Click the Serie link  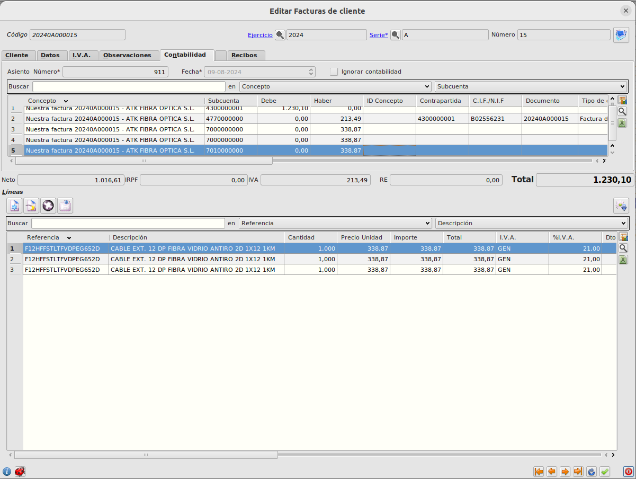pyautogui.click(x=379, y=35)
